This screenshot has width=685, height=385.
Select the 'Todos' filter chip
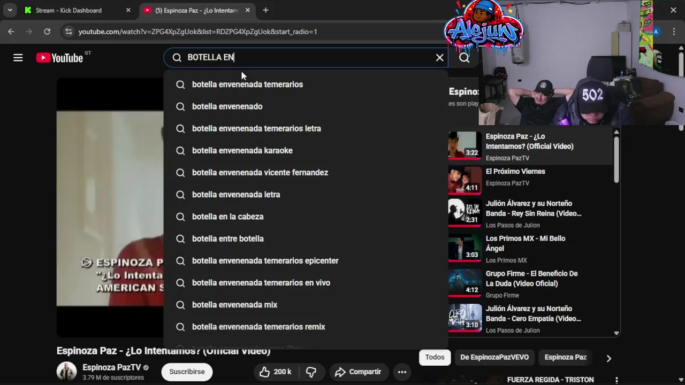435,357
